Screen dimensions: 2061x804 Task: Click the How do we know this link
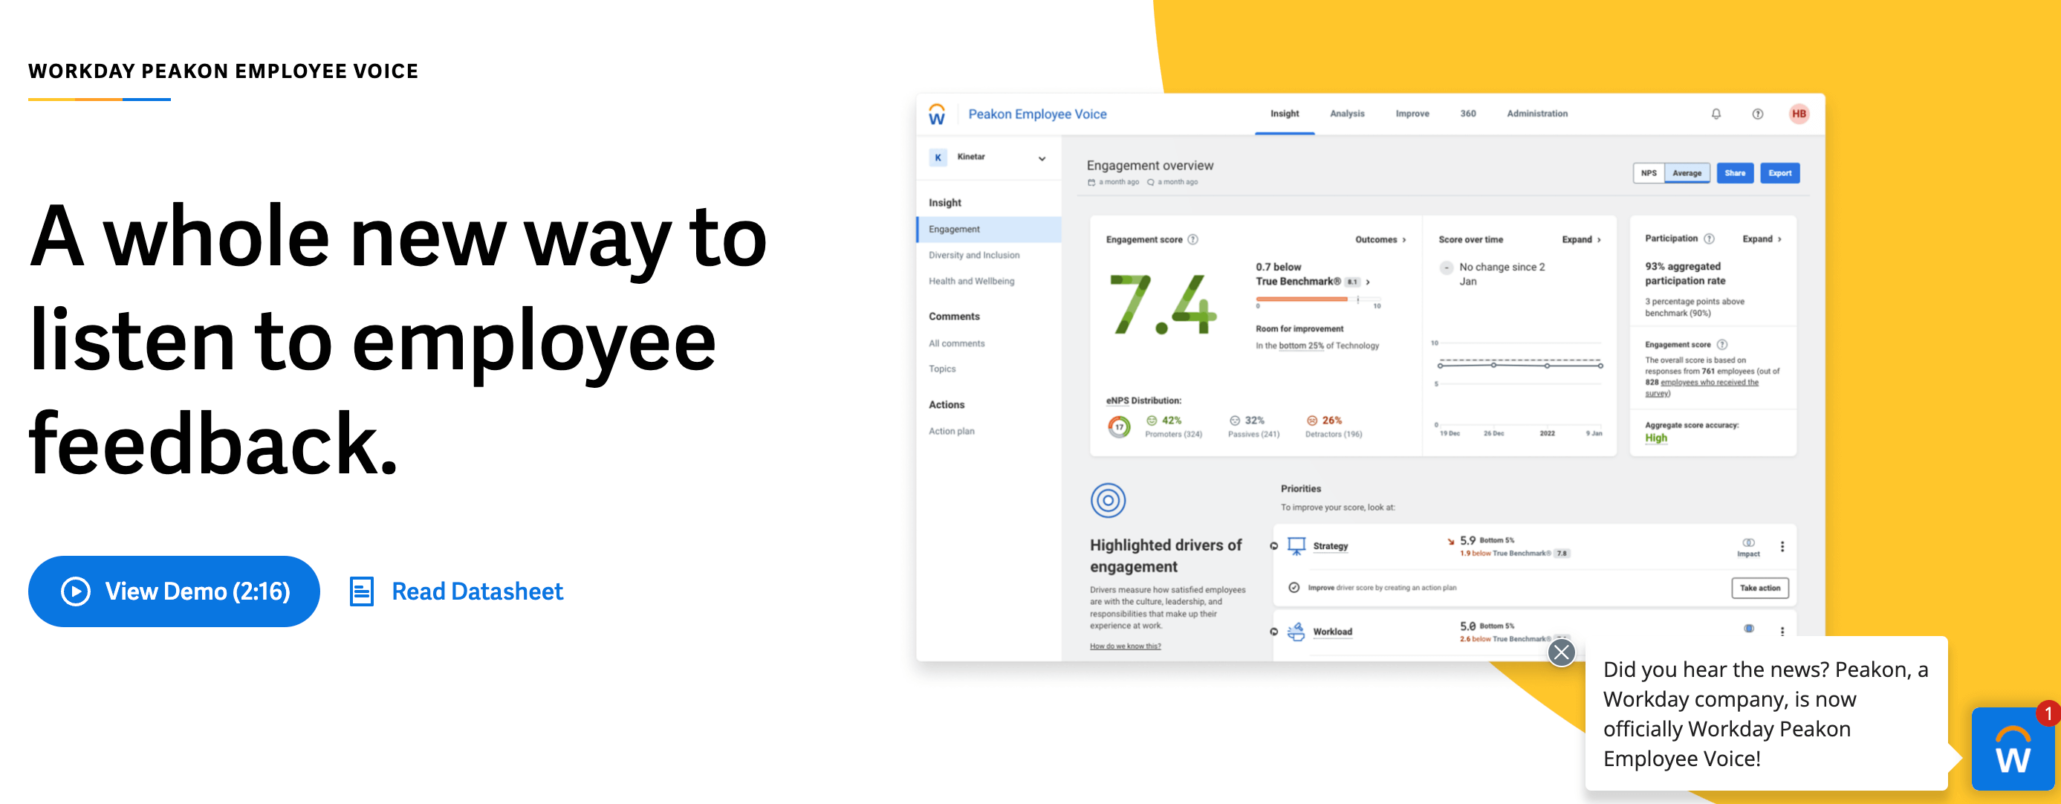point(1125,646)
